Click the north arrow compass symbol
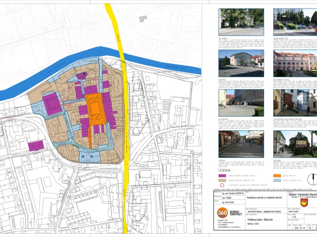 pyautogui.click(x=312, y=179)
